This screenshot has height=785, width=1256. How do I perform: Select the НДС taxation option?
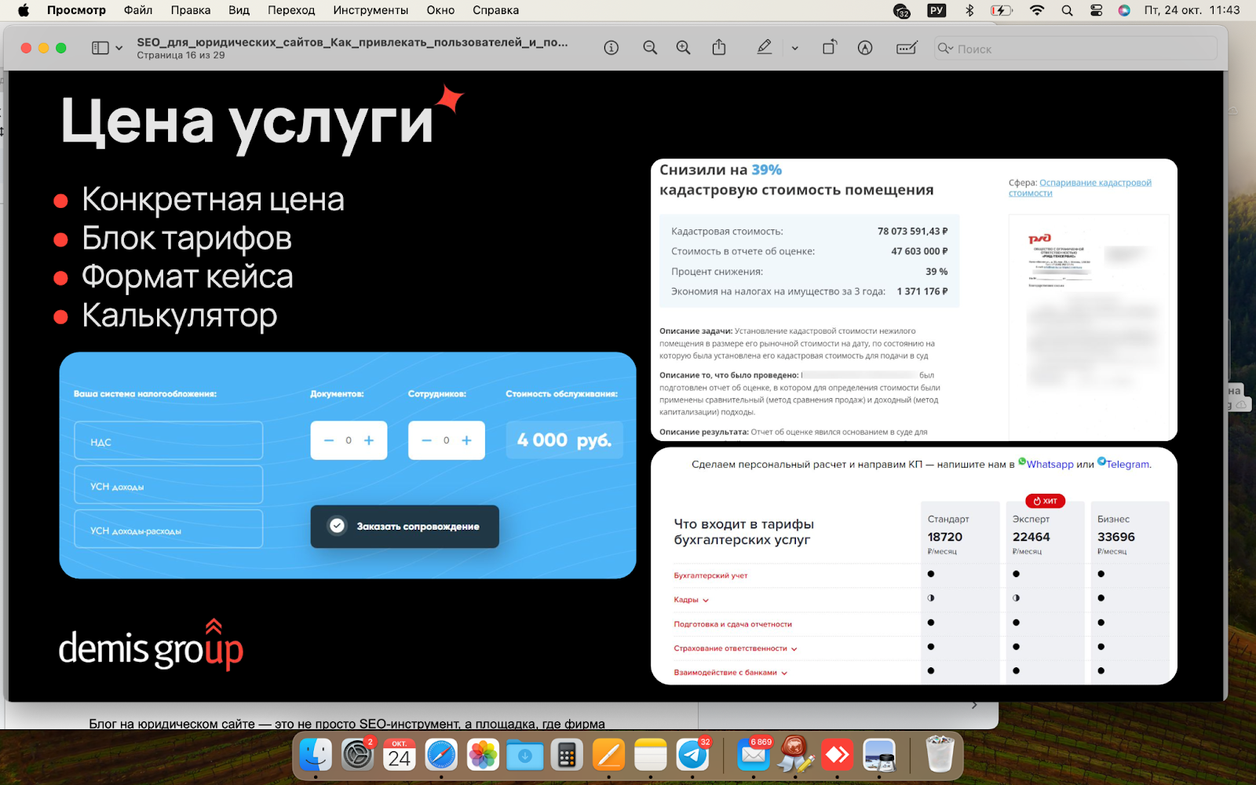point(167,440)
